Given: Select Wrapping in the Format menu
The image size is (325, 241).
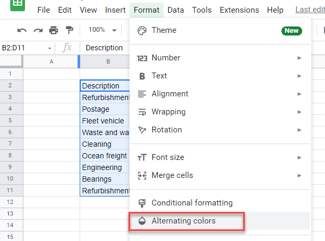Looking at the screenshot, I should point(168,112).
